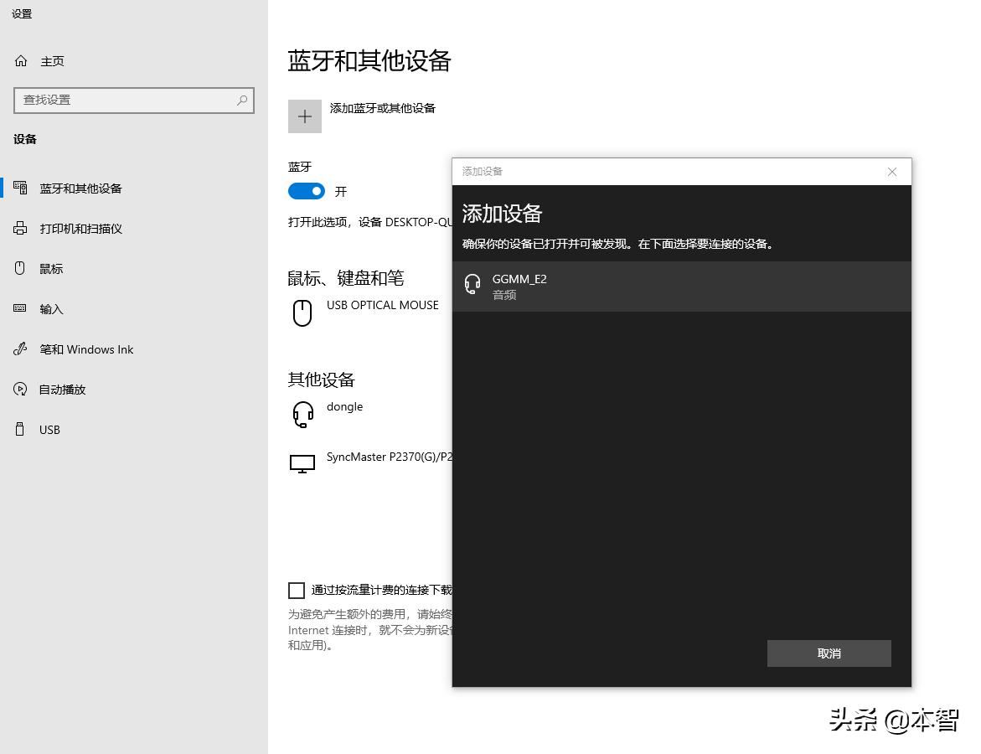Click 取消 button in add device dialog
This screenshot has height=754, width=981.
click(829, 653)
